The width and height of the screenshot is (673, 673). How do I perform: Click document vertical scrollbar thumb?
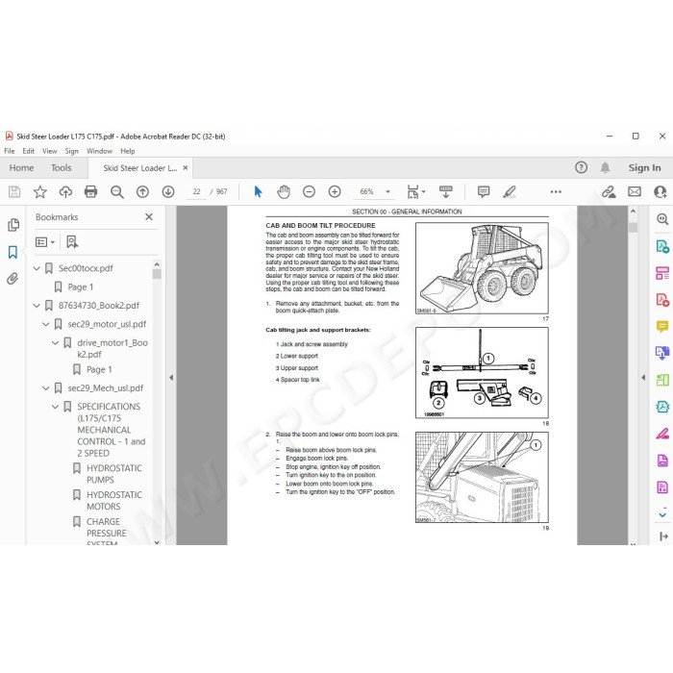[633, 227]
